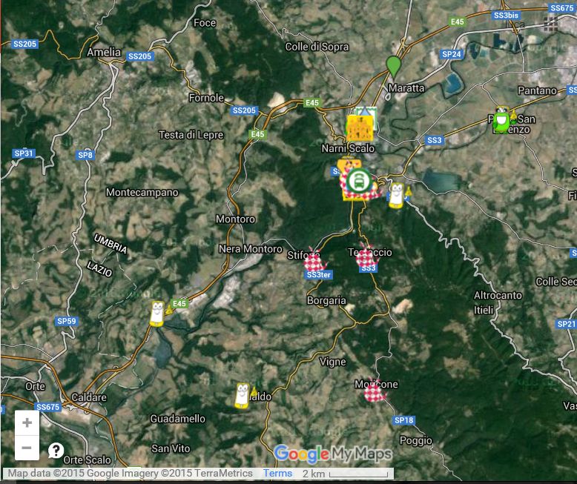
Task: Click the Testa di Lepre label
Action: point(191,135)
